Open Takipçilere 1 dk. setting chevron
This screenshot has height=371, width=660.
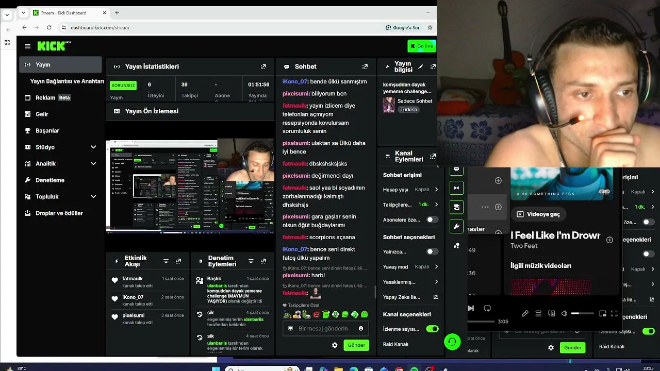click(436, 205)
